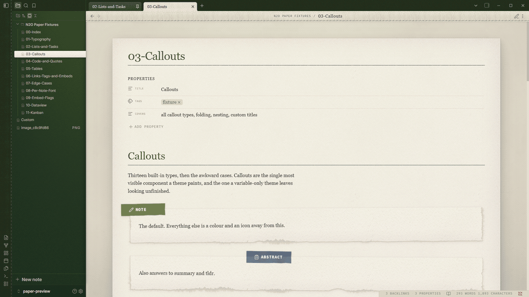Click the reading view book status icon
The height and width of the screenshot is (297, 529).
point(448,294)
